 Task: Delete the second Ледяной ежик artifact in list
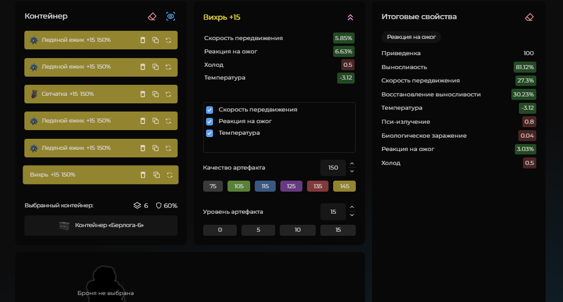pyautogui.click(x=143, y=67)
